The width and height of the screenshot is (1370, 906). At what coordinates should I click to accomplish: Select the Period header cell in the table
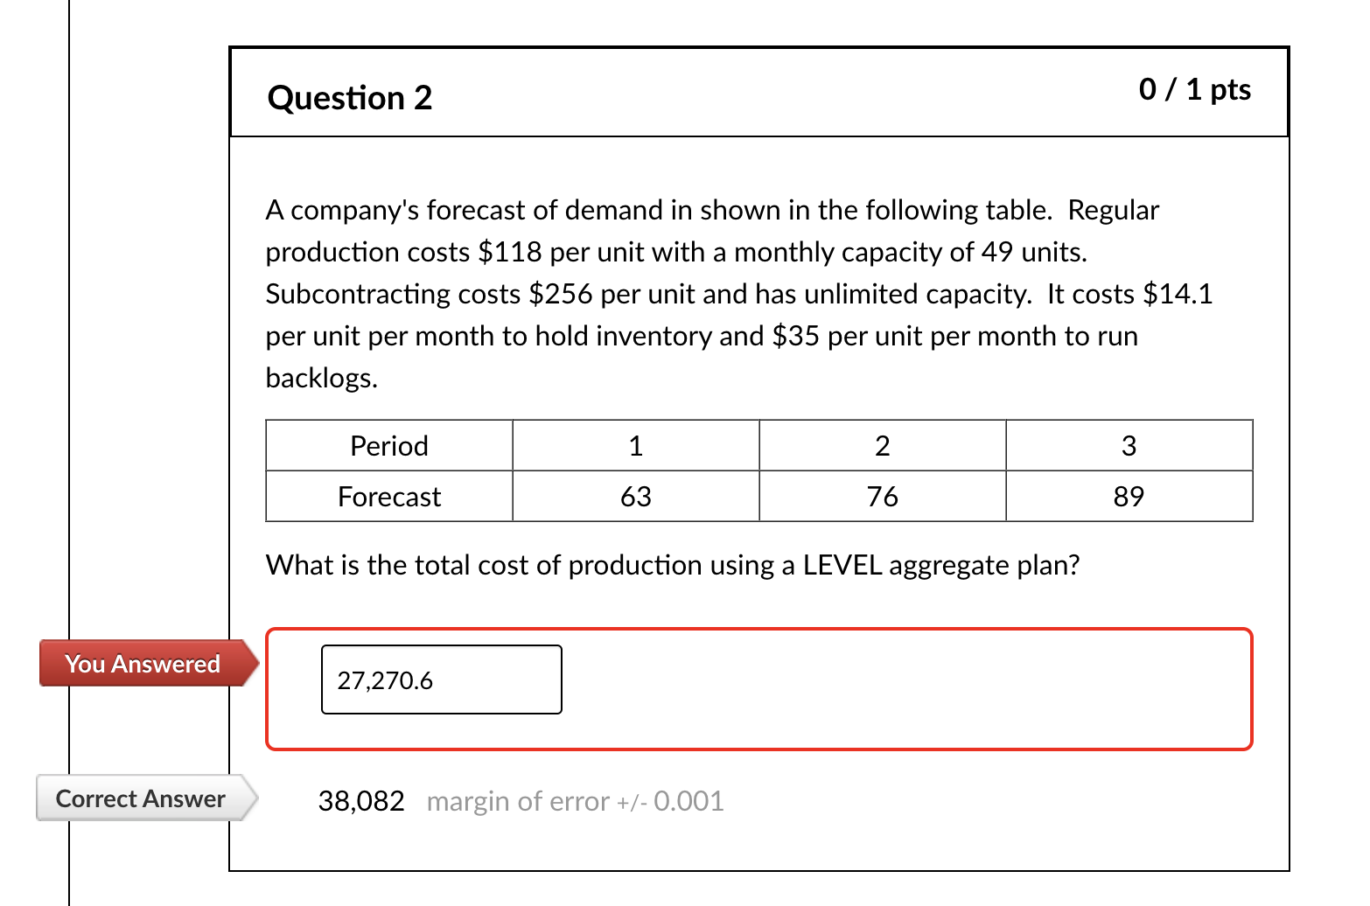click(x=388, y=445)
